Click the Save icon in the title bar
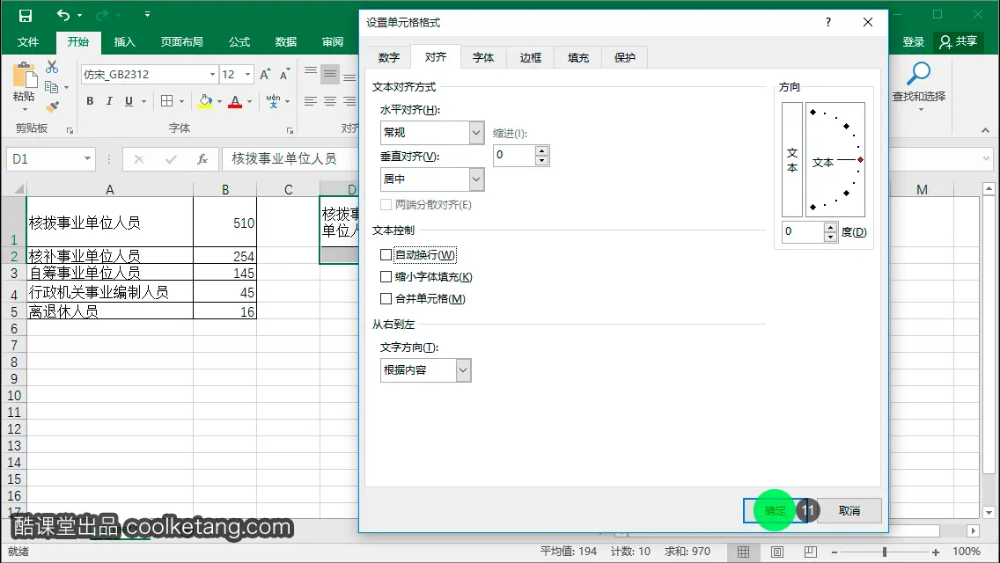The image size is (1000, 563). (26, 15)
